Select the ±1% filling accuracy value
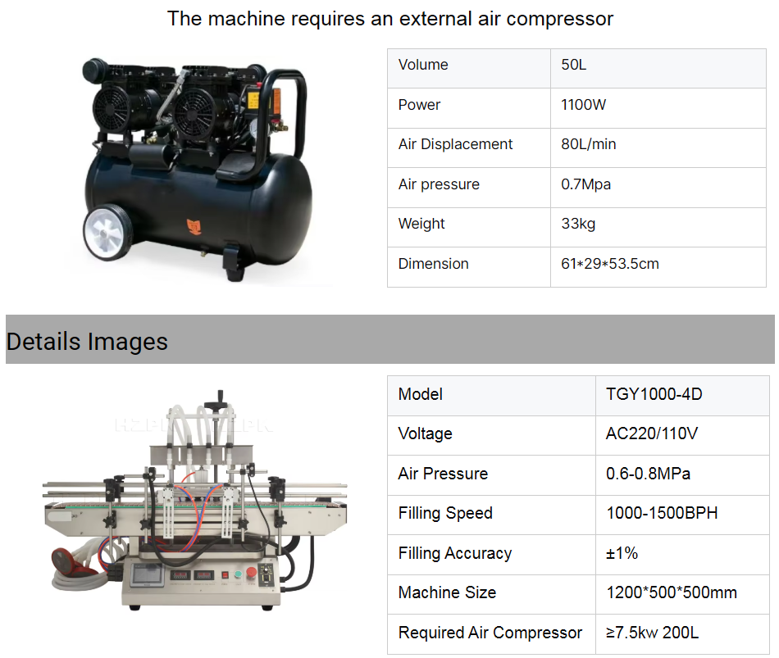The height and width of the screenshot is (658, 779). point(622,553)
